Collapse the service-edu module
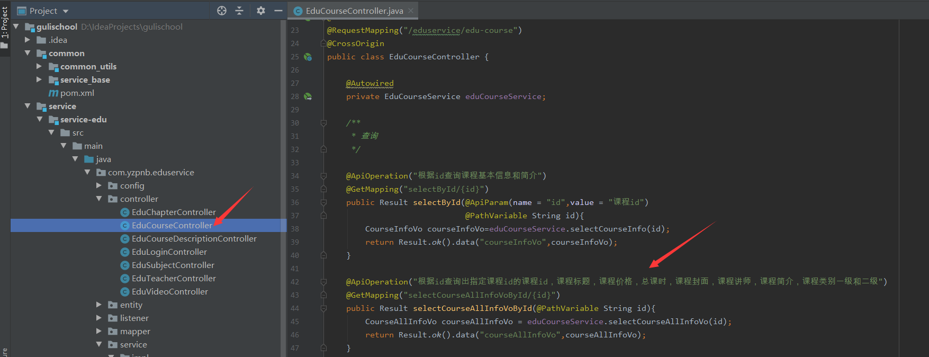 pyautogui.click(x=40, y=119)
